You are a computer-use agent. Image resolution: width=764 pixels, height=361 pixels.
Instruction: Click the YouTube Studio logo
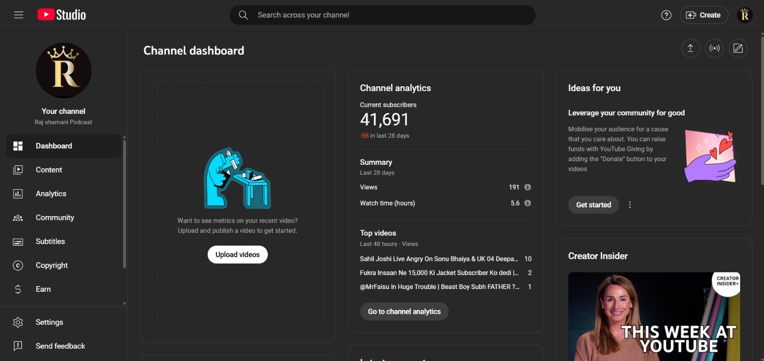(x=62, y=15)
